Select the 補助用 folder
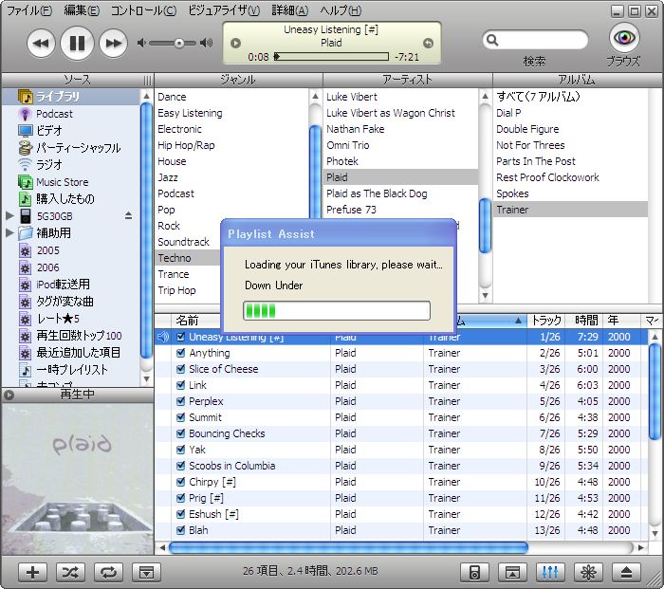 click(45, 233)
